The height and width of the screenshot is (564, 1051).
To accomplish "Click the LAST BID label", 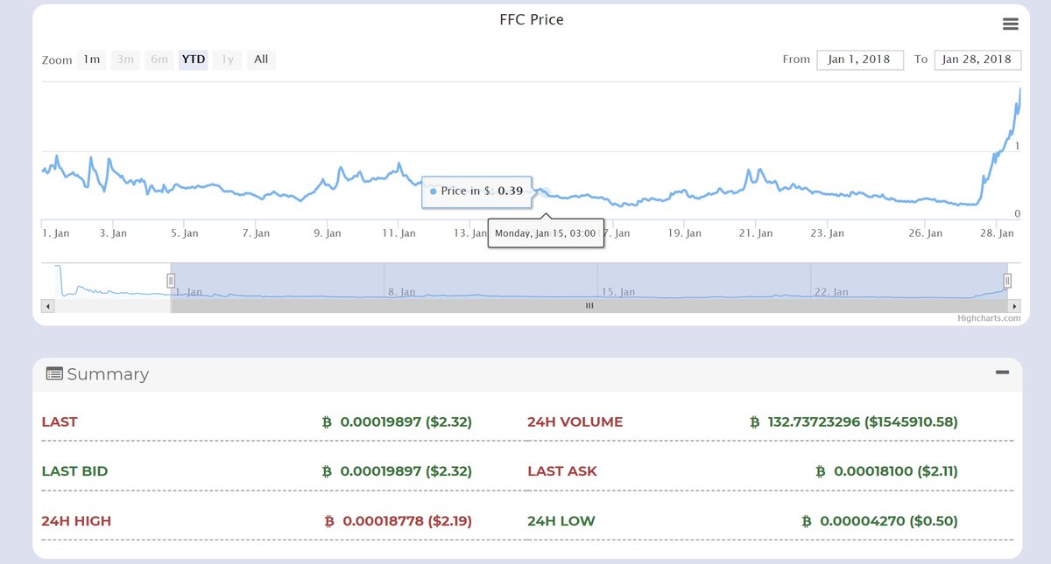I will tap(74, 471).
